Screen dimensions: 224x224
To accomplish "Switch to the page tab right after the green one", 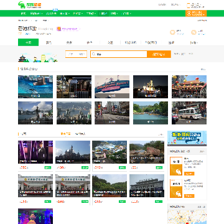I will click(49, 42).
